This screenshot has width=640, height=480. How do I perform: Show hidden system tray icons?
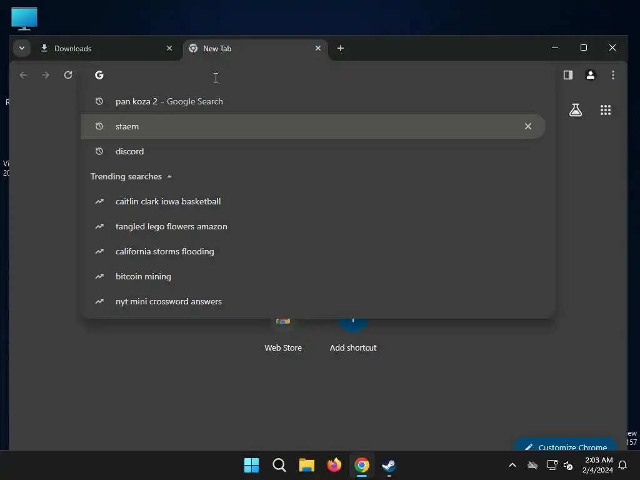pyautogui.click(x=512, y=465)
